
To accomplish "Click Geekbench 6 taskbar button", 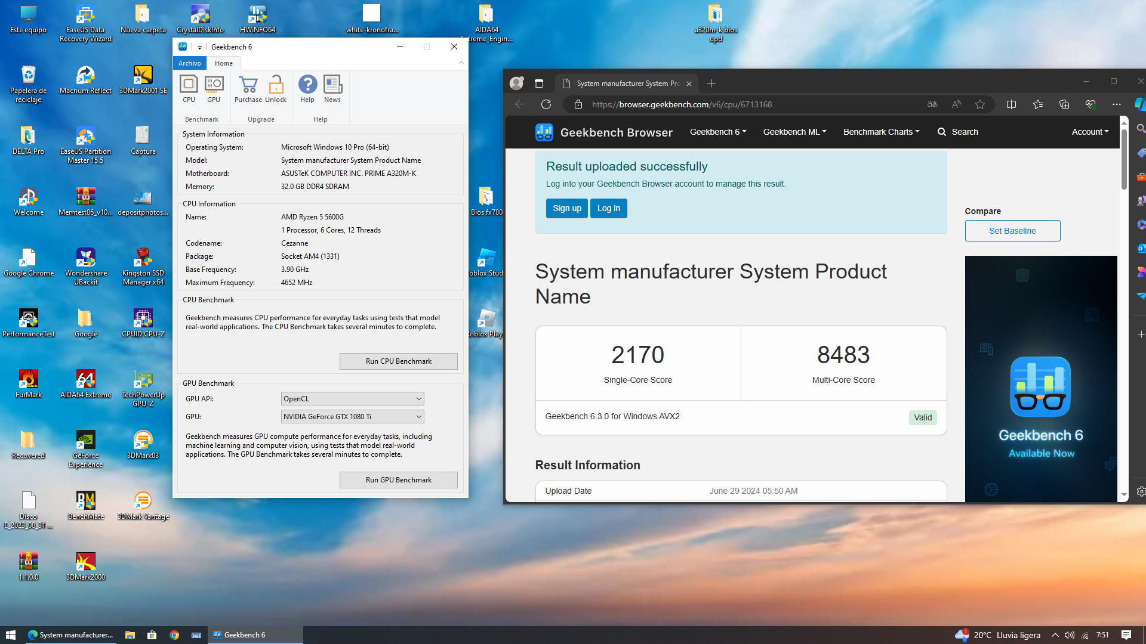I will point(255,635).
